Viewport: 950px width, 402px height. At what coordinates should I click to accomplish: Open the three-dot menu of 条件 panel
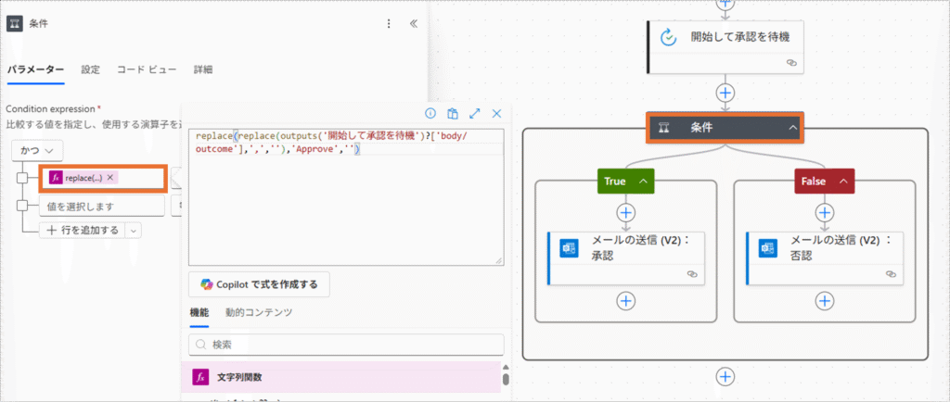click(x=389, y=24)
